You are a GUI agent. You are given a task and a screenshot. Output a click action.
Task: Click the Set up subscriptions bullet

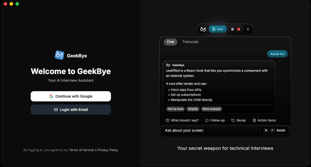(186, 95)
